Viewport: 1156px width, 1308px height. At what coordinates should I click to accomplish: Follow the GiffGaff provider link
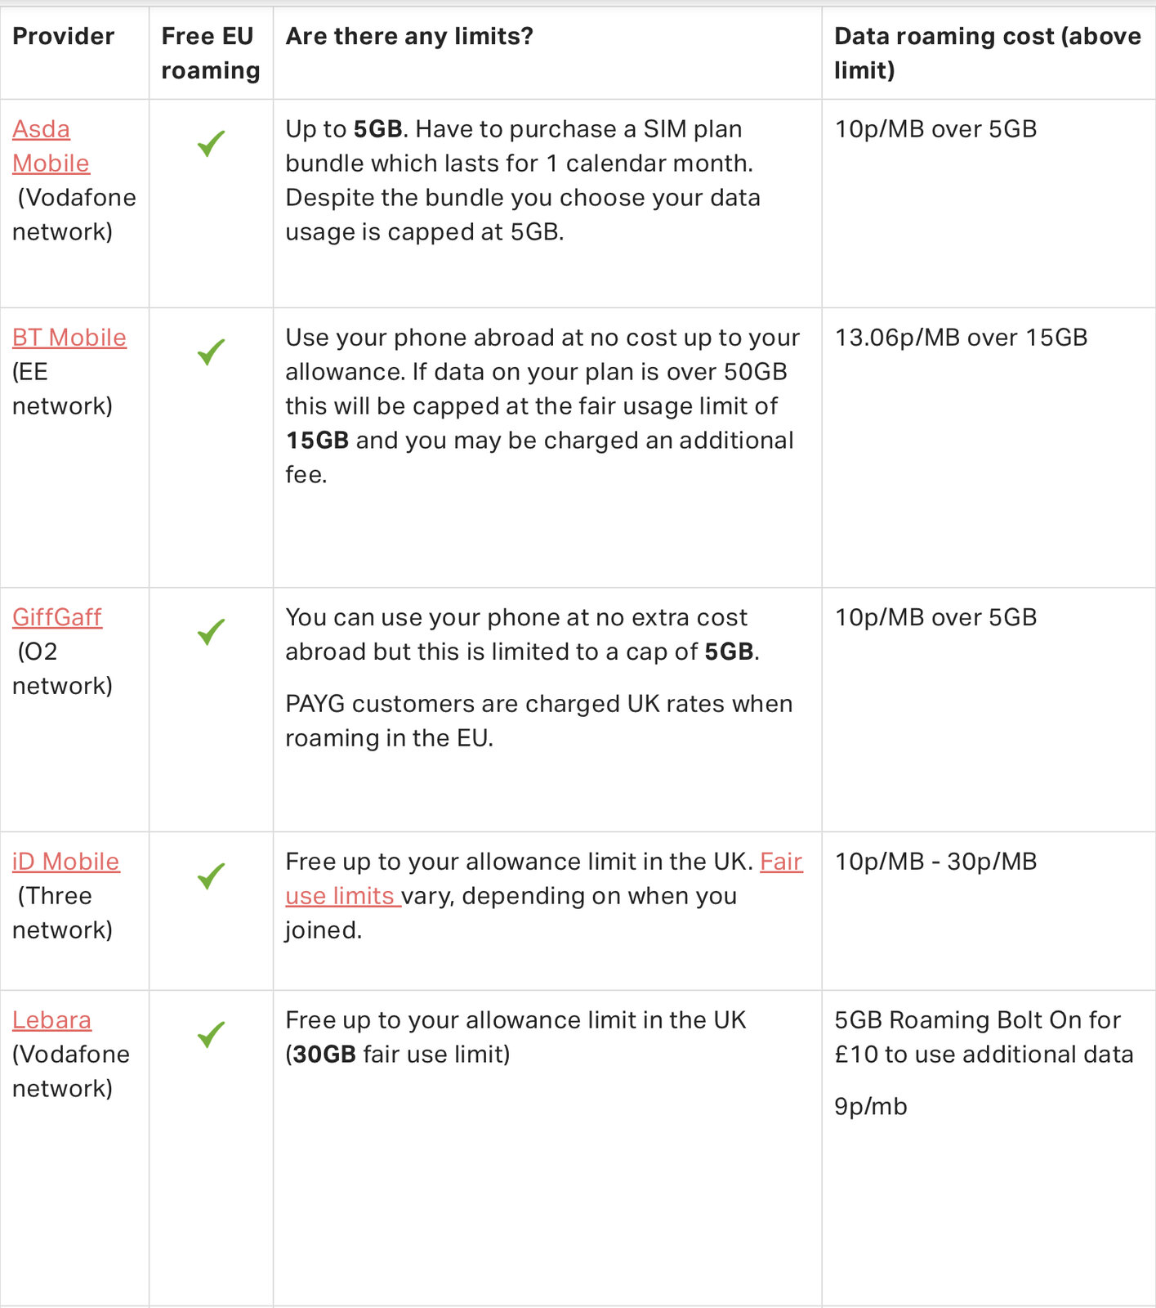click(x=57, y=617)
